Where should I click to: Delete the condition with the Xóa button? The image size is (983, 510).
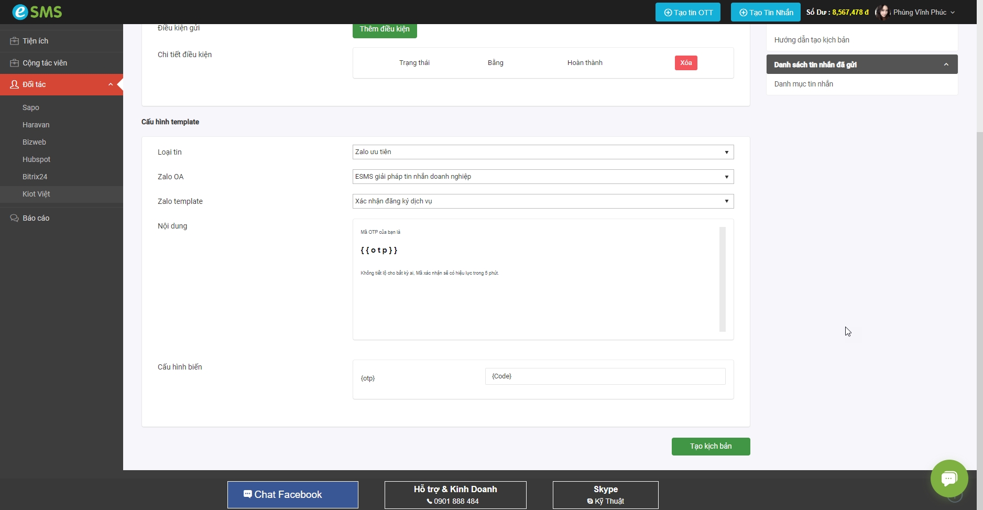(685, 63)
